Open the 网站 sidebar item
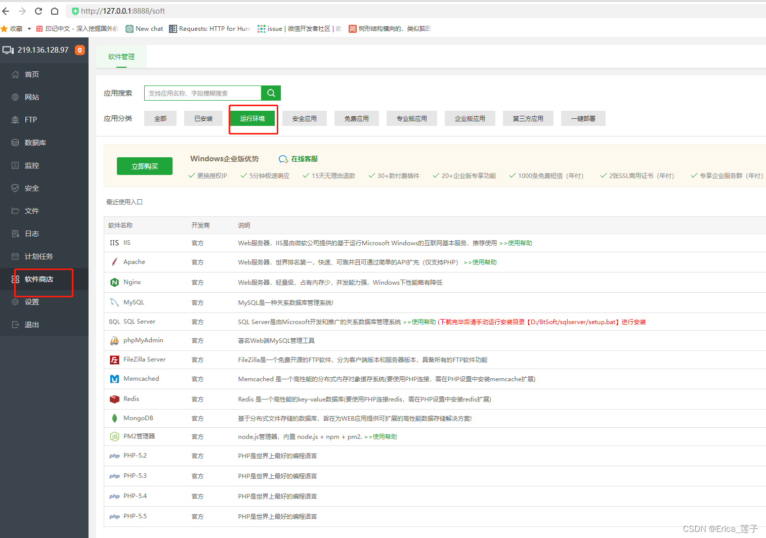766x538 pixels. 44,97
